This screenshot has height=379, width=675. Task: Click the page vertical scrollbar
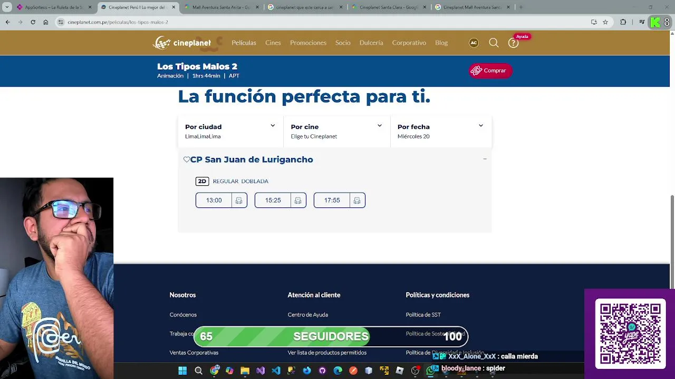point(672,242)
